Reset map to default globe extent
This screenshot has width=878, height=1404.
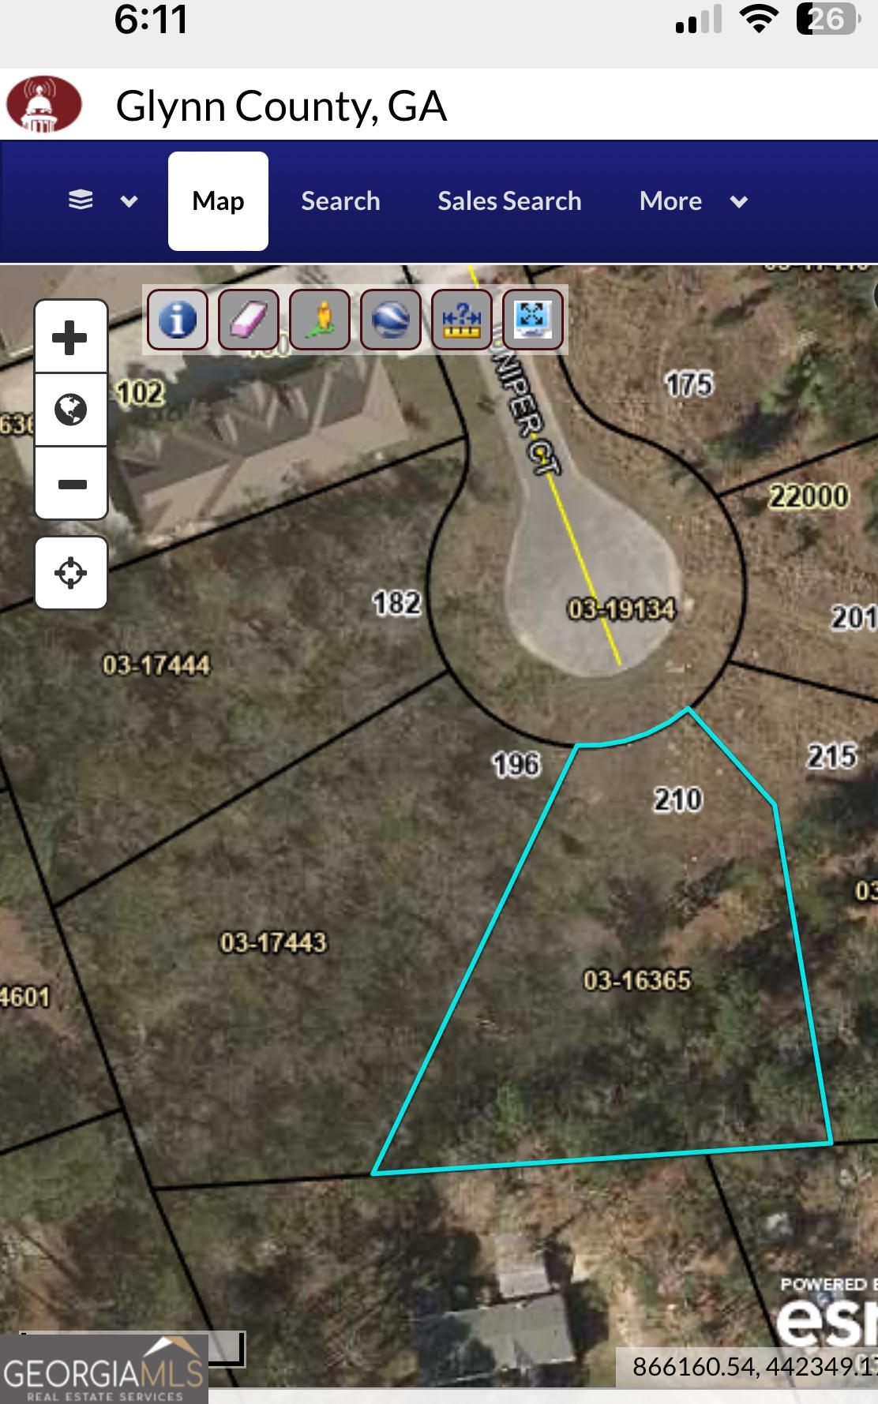(x=71, y=410)
